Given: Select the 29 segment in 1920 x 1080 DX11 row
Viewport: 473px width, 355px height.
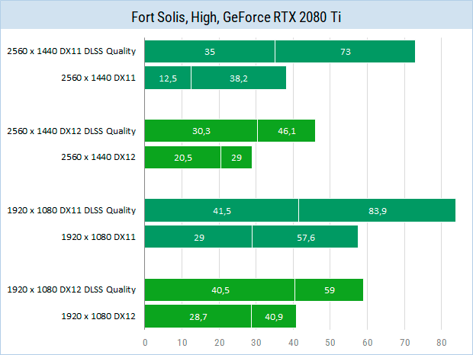Looking at the screenshot, I should [198, 237].
